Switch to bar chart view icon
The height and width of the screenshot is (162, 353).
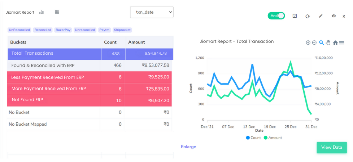pyautogui.click(x=42, y=12)
